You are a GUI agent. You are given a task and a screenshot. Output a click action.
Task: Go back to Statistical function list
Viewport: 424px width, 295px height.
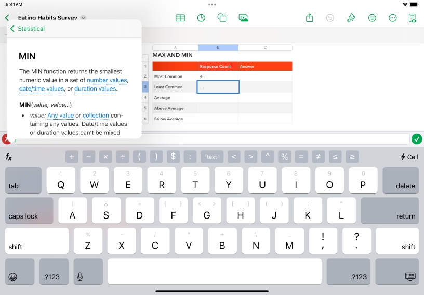point(28,29)
